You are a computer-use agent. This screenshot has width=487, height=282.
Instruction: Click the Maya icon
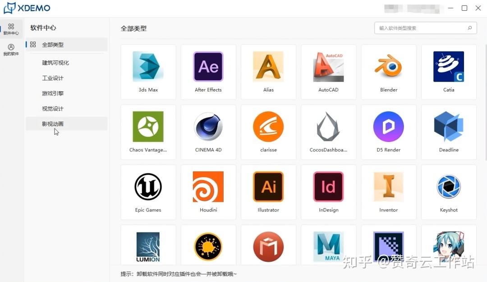click(x=328, y=247)
